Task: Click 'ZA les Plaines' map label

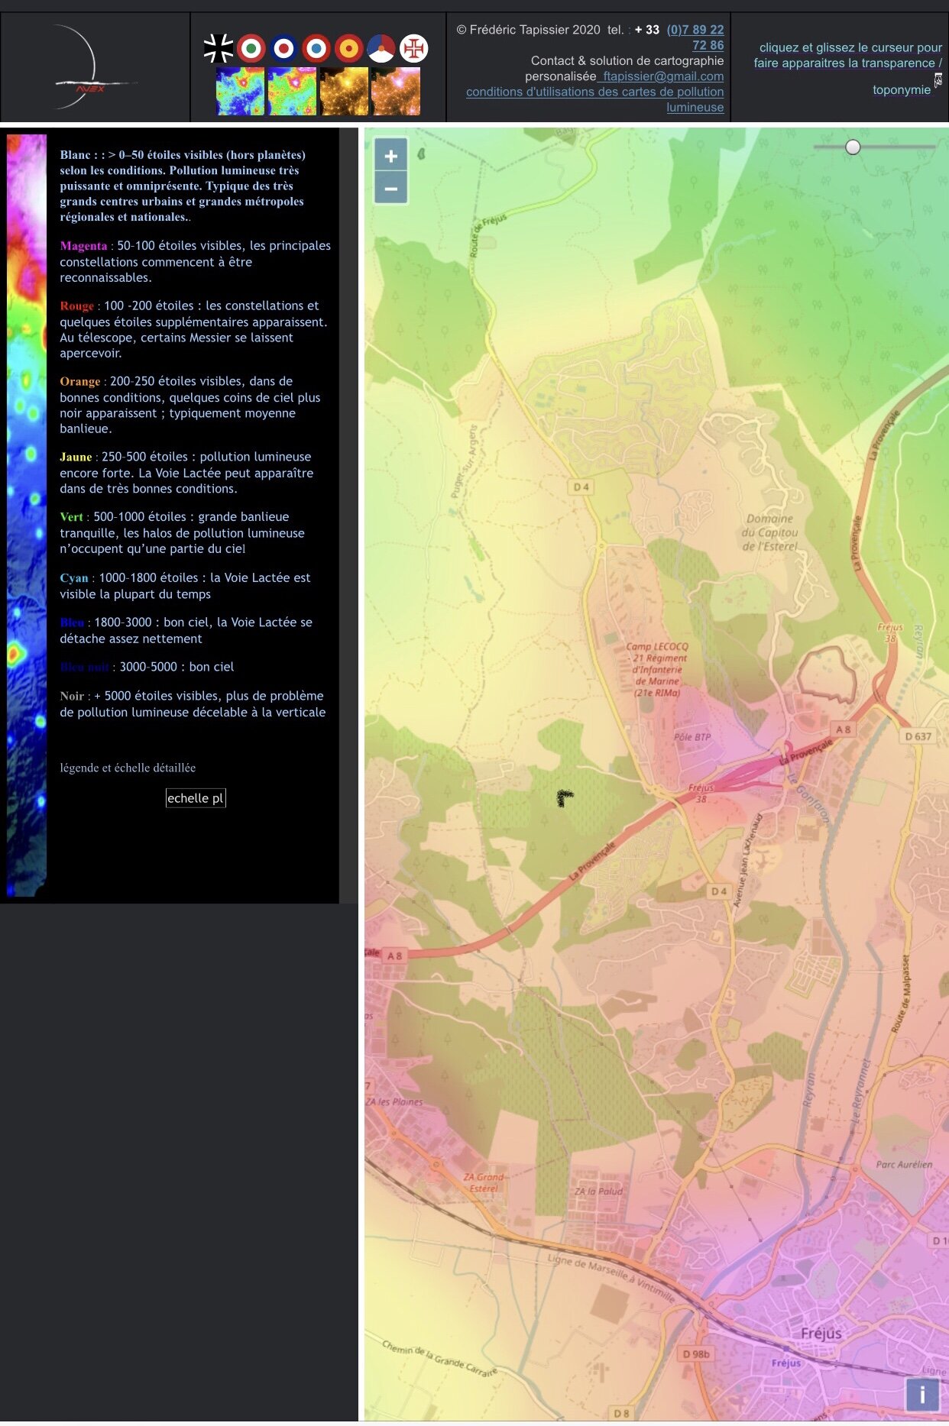Action: pos(394,1102)
